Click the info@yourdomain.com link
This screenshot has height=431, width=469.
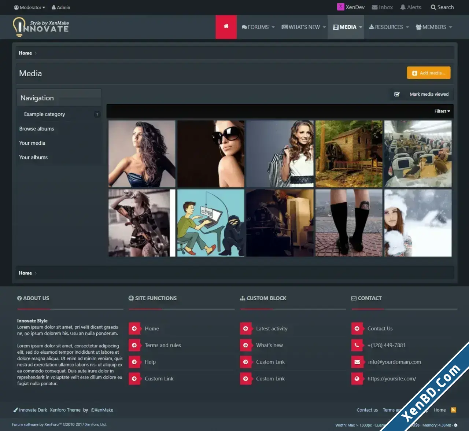click(x=395, y=362)
